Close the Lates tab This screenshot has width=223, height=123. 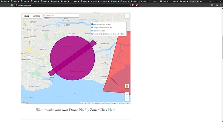(x=168, y=1)
